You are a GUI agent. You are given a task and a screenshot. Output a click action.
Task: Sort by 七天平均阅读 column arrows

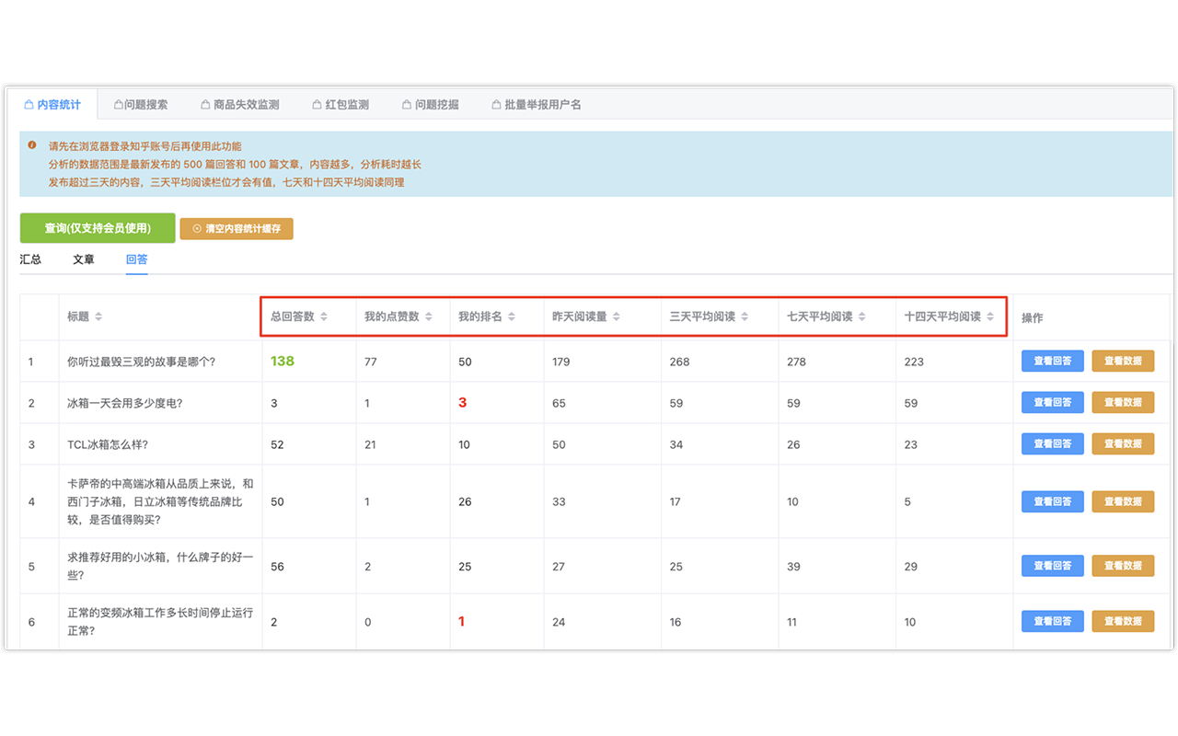point(861,316)
